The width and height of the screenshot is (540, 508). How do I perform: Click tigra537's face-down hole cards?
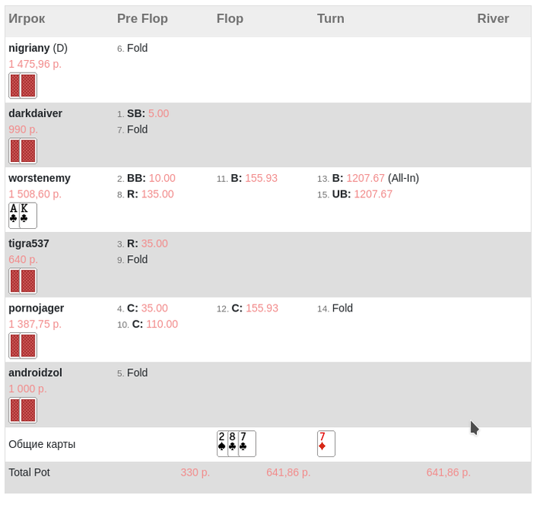(22, 281)
